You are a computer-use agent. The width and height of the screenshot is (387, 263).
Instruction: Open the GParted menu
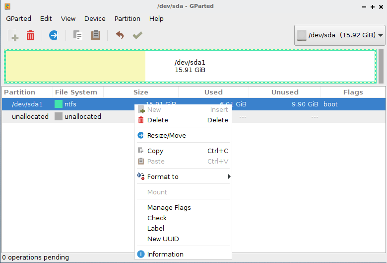tap(18, 19)
